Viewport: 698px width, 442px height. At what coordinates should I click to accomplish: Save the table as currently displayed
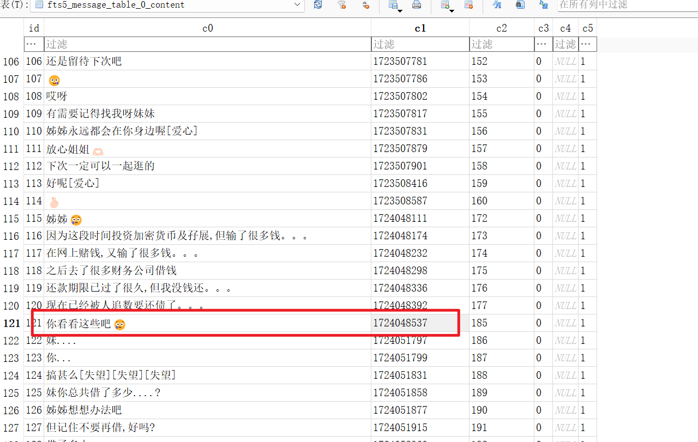point(393,5)
